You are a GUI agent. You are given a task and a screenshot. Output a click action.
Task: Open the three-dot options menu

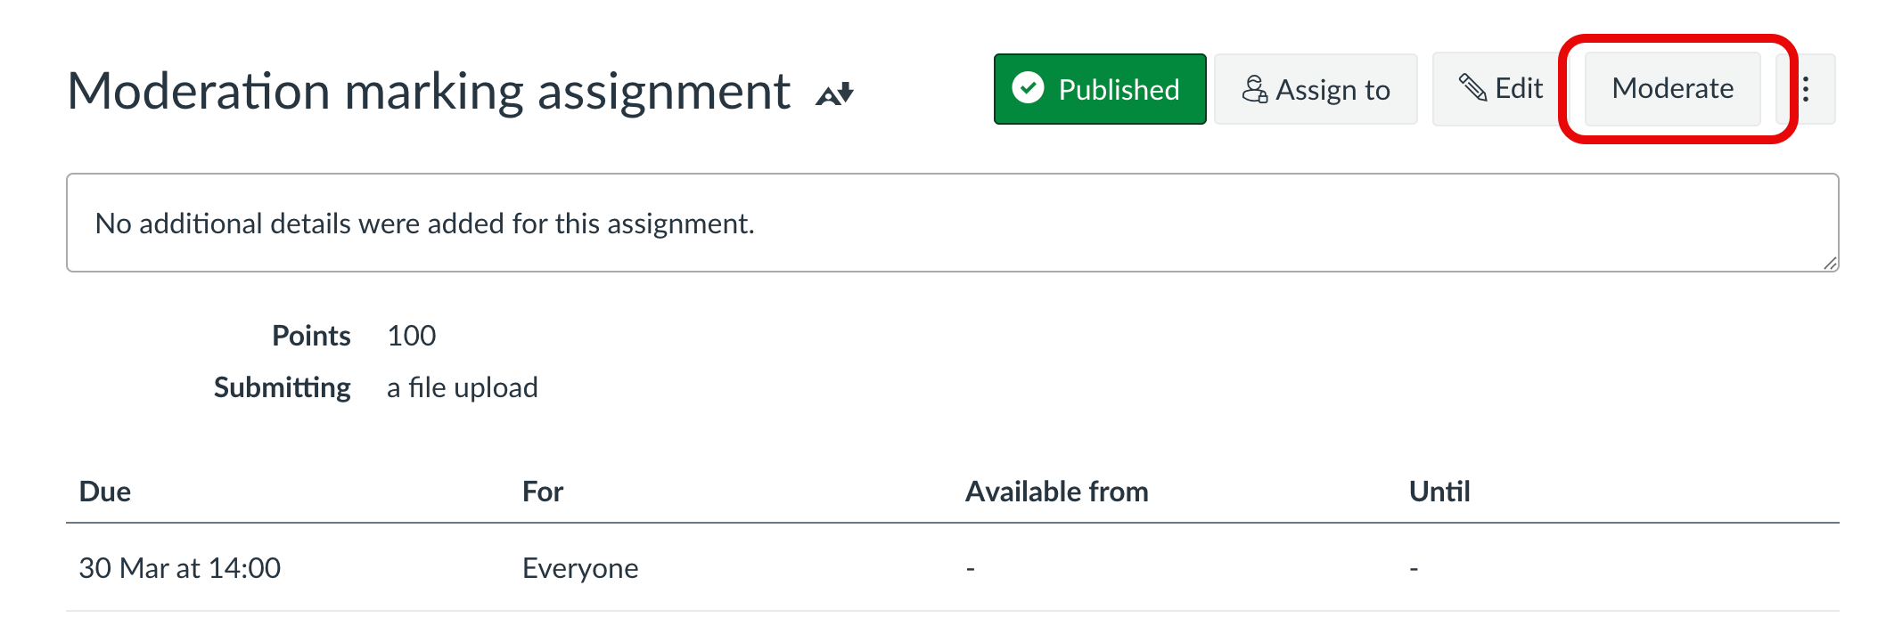coord(1806,89)
